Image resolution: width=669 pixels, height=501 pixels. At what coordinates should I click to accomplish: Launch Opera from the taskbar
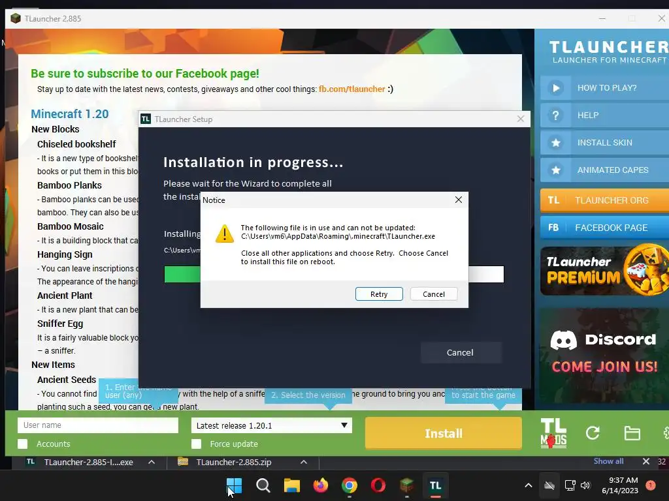[378, 485]
